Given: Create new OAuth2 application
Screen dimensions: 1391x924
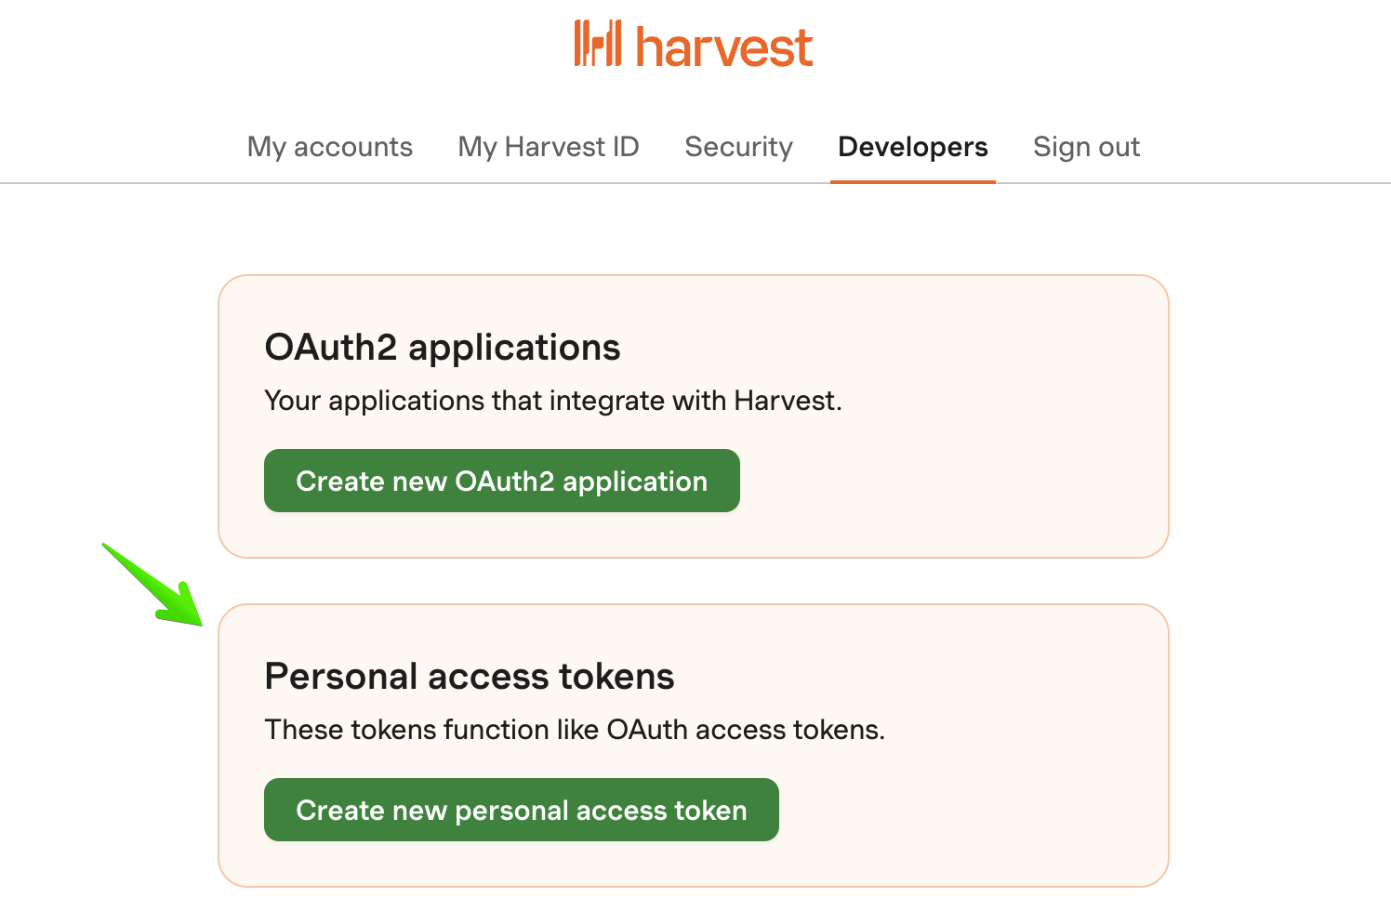Looking at the screenshot, I should click(x=502, y=481).
